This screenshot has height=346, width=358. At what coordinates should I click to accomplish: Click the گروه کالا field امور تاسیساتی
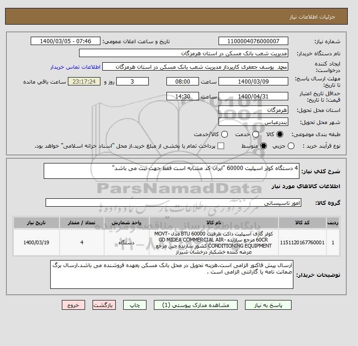click(173, 202)
